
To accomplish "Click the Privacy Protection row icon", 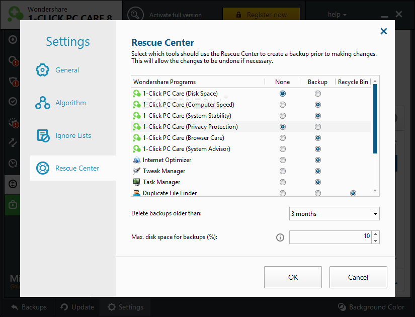I will (136, 127).
